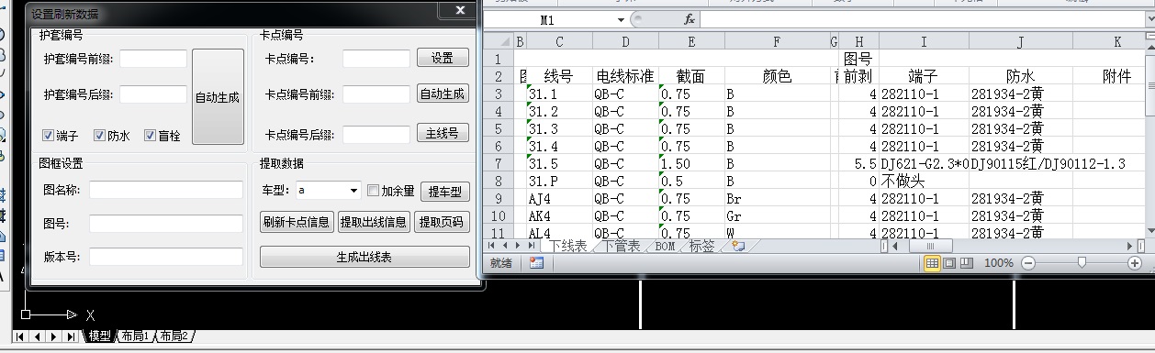Click the 刷新卡点信息 button
Viewport: 1155px width, 353px height.
(x=297, y=222)
